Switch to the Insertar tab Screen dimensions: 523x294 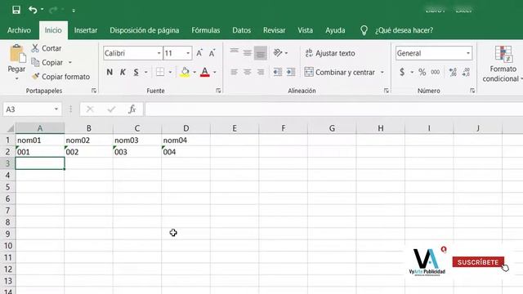coord(86,30)
